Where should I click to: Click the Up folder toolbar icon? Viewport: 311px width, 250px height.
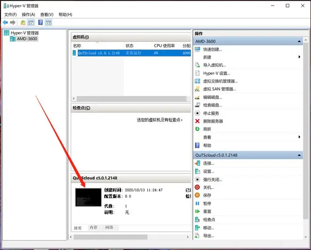click(x=23, y=23)
